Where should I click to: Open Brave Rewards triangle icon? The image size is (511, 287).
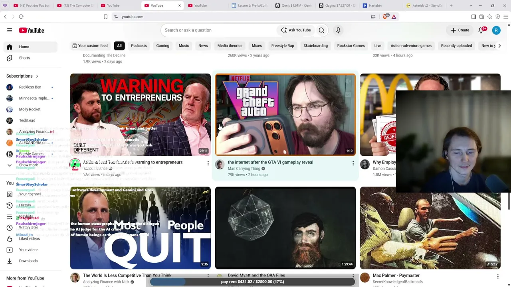tap(394, 17)
